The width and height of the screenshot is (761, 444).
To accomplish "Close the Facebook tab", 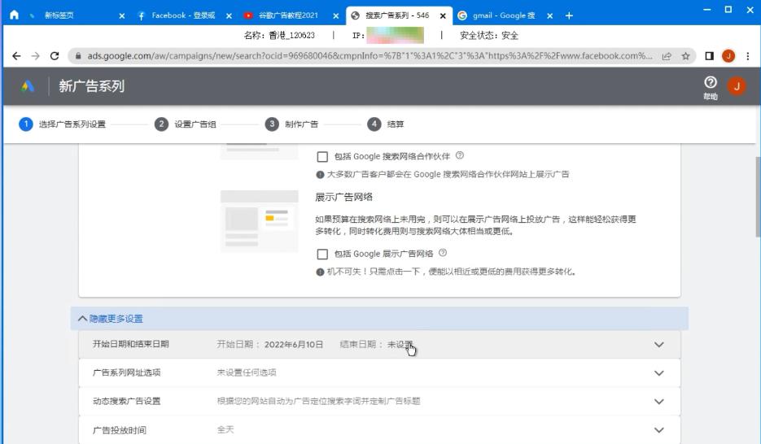I will tap(229, 16).
